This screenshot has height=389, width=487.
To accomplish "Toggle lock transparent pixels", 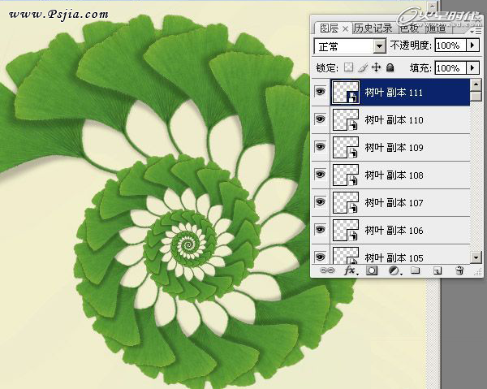I will (349, 68).
